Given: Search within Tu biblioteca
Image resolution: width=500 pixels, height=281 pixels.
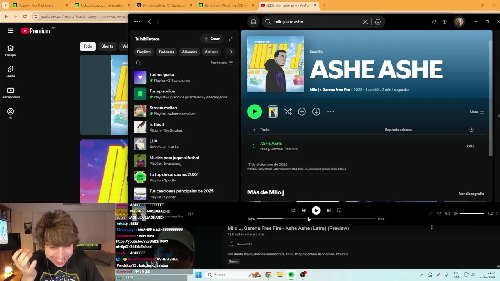Looking at the screenshot, I should tap(138, 63).
